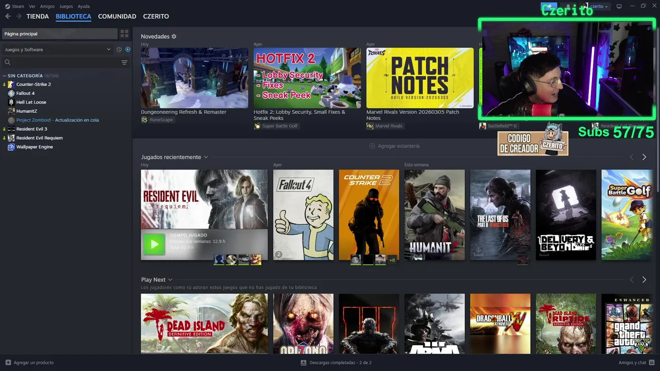The image size is (660, 371).
Task: Switch to COMUNIDAD tab
Action: 117,16
